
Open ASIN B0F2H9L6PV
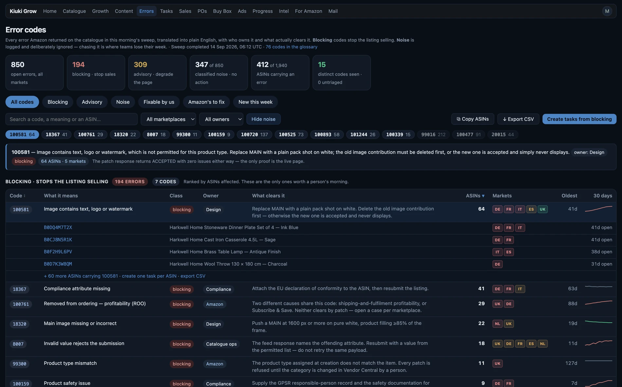tap(58, 252)
